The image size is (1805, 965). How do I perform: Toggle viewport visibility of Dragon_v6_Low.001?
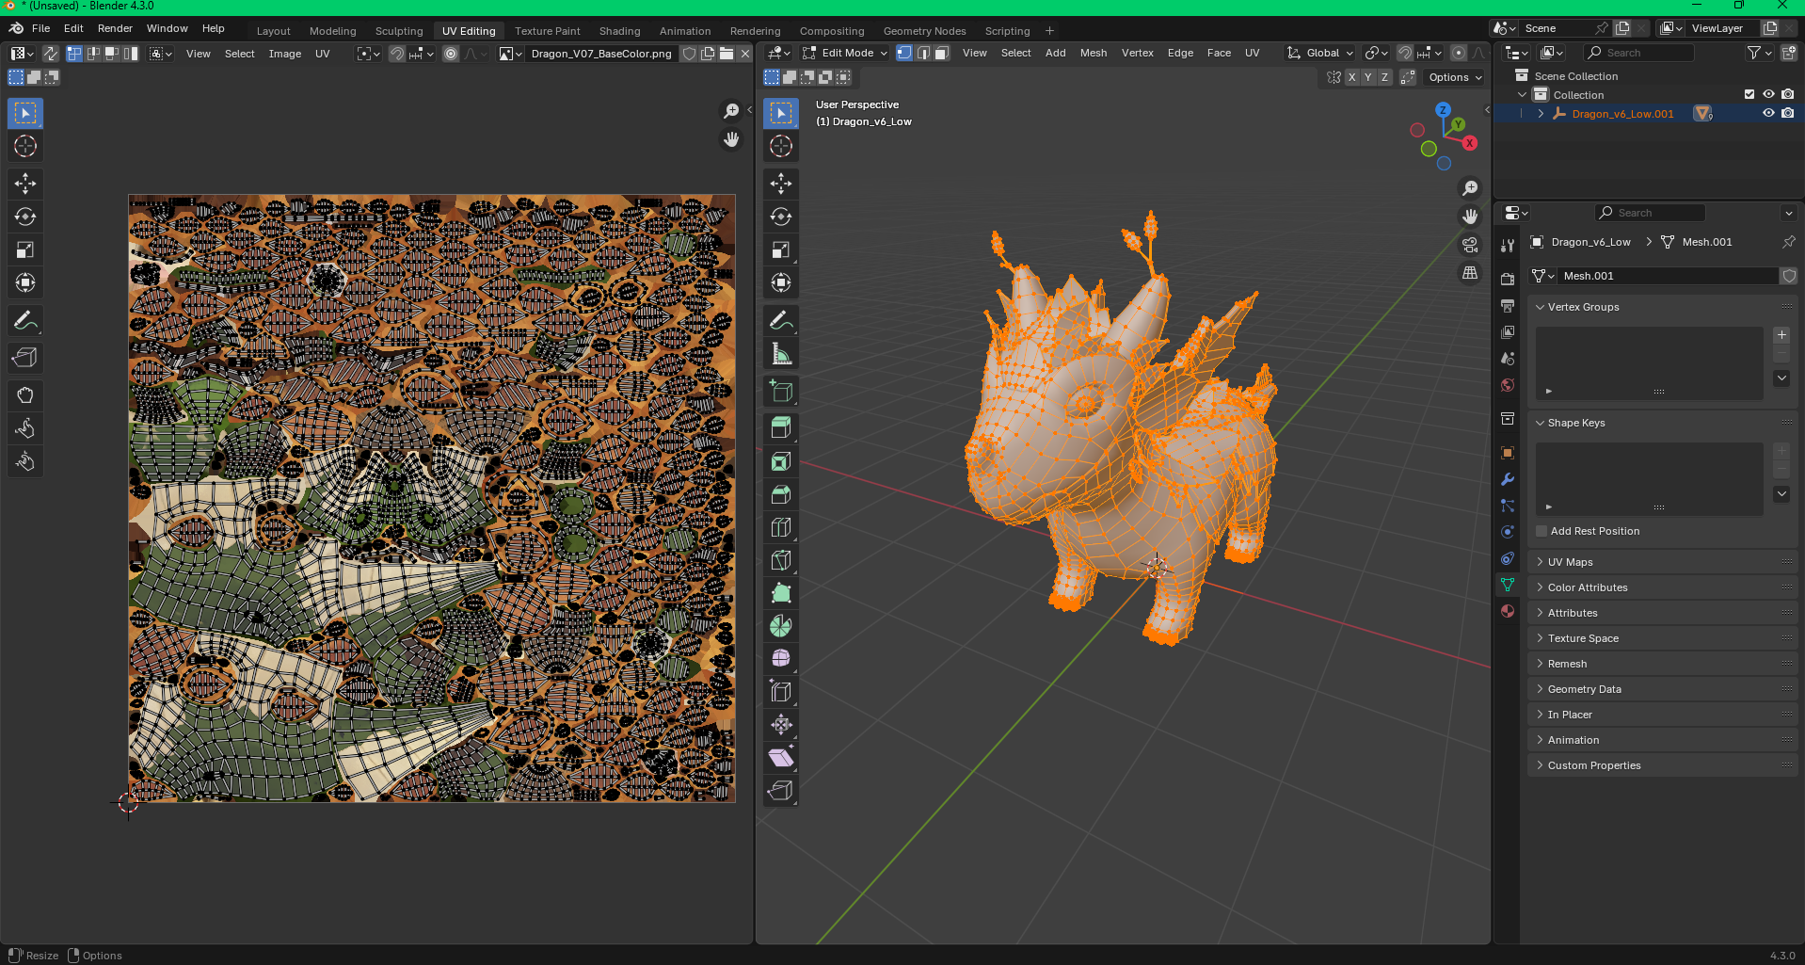click(1768, 114)
